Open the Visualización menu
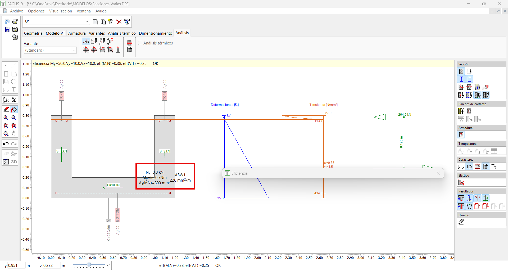The height and width of the screenshot is (270, 508). 60,11
